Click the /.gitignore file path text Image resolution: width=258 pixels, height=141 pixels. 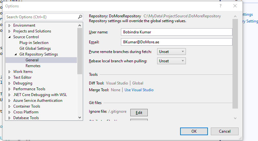117,111
